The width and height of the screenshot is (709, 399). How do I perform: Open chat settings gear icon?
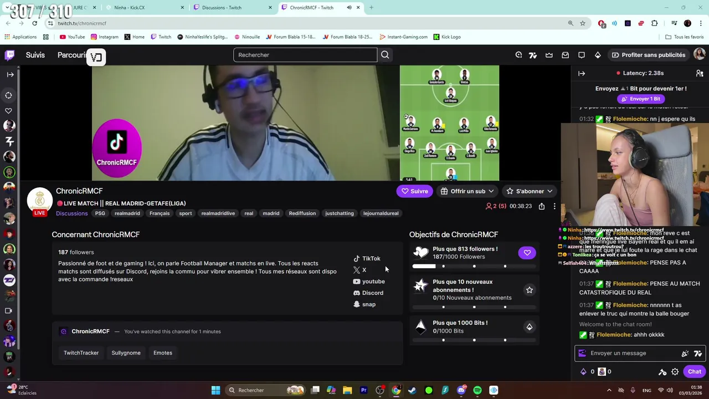tap(675, 372)
